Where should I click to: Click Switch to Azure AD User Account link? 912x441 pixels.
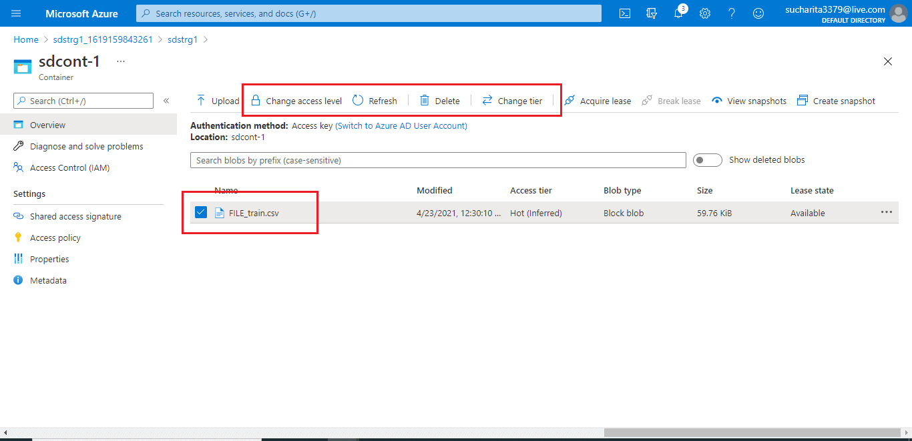pos(401,125)
